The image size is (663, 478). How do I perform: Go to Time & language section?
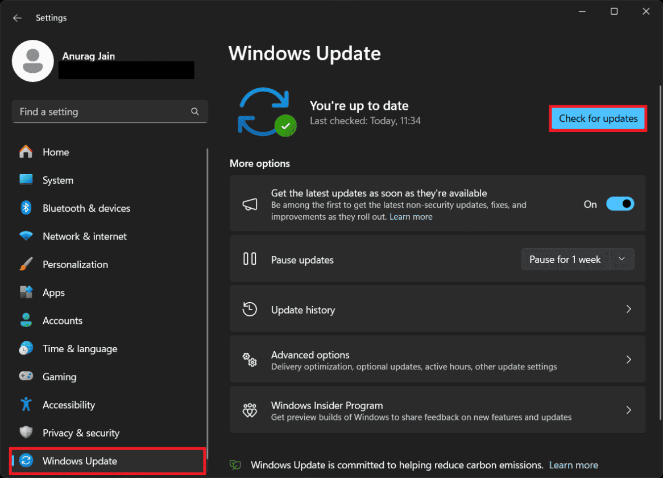80,348
